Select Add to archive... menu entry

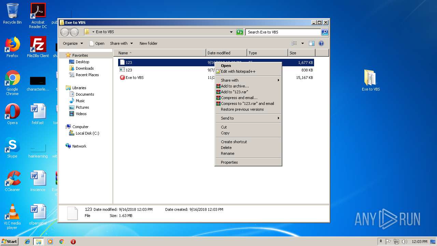tap(248, 86)
